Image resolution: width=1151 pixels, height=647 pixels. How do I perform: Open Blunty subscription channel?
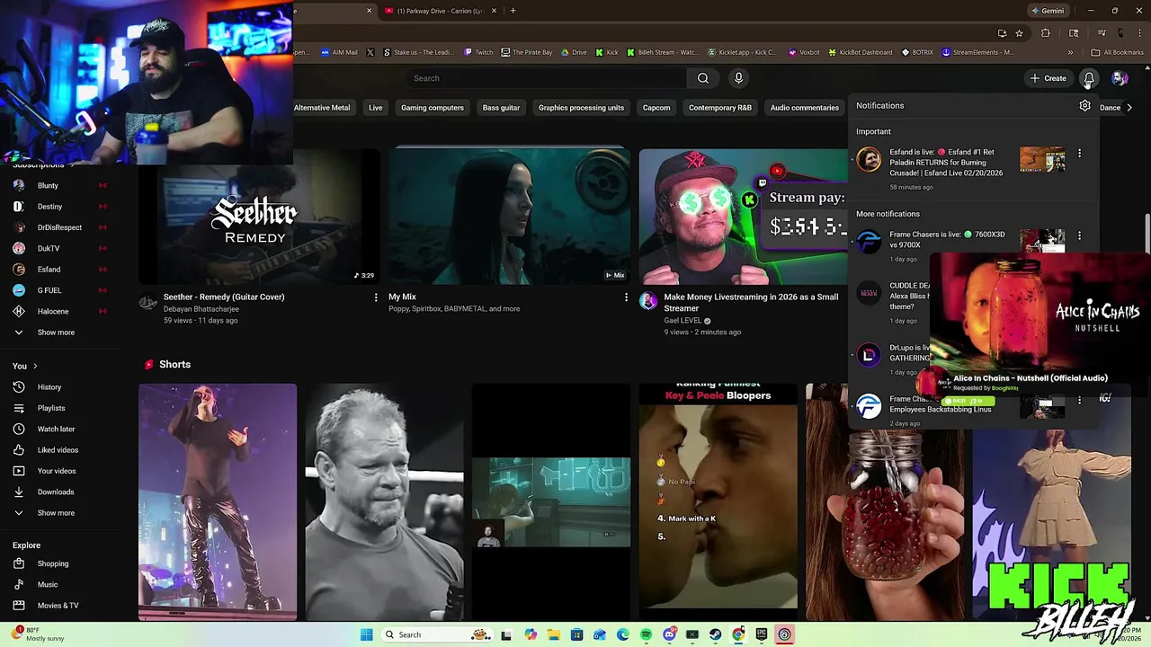pyautogui.click(x=58, y=186)
